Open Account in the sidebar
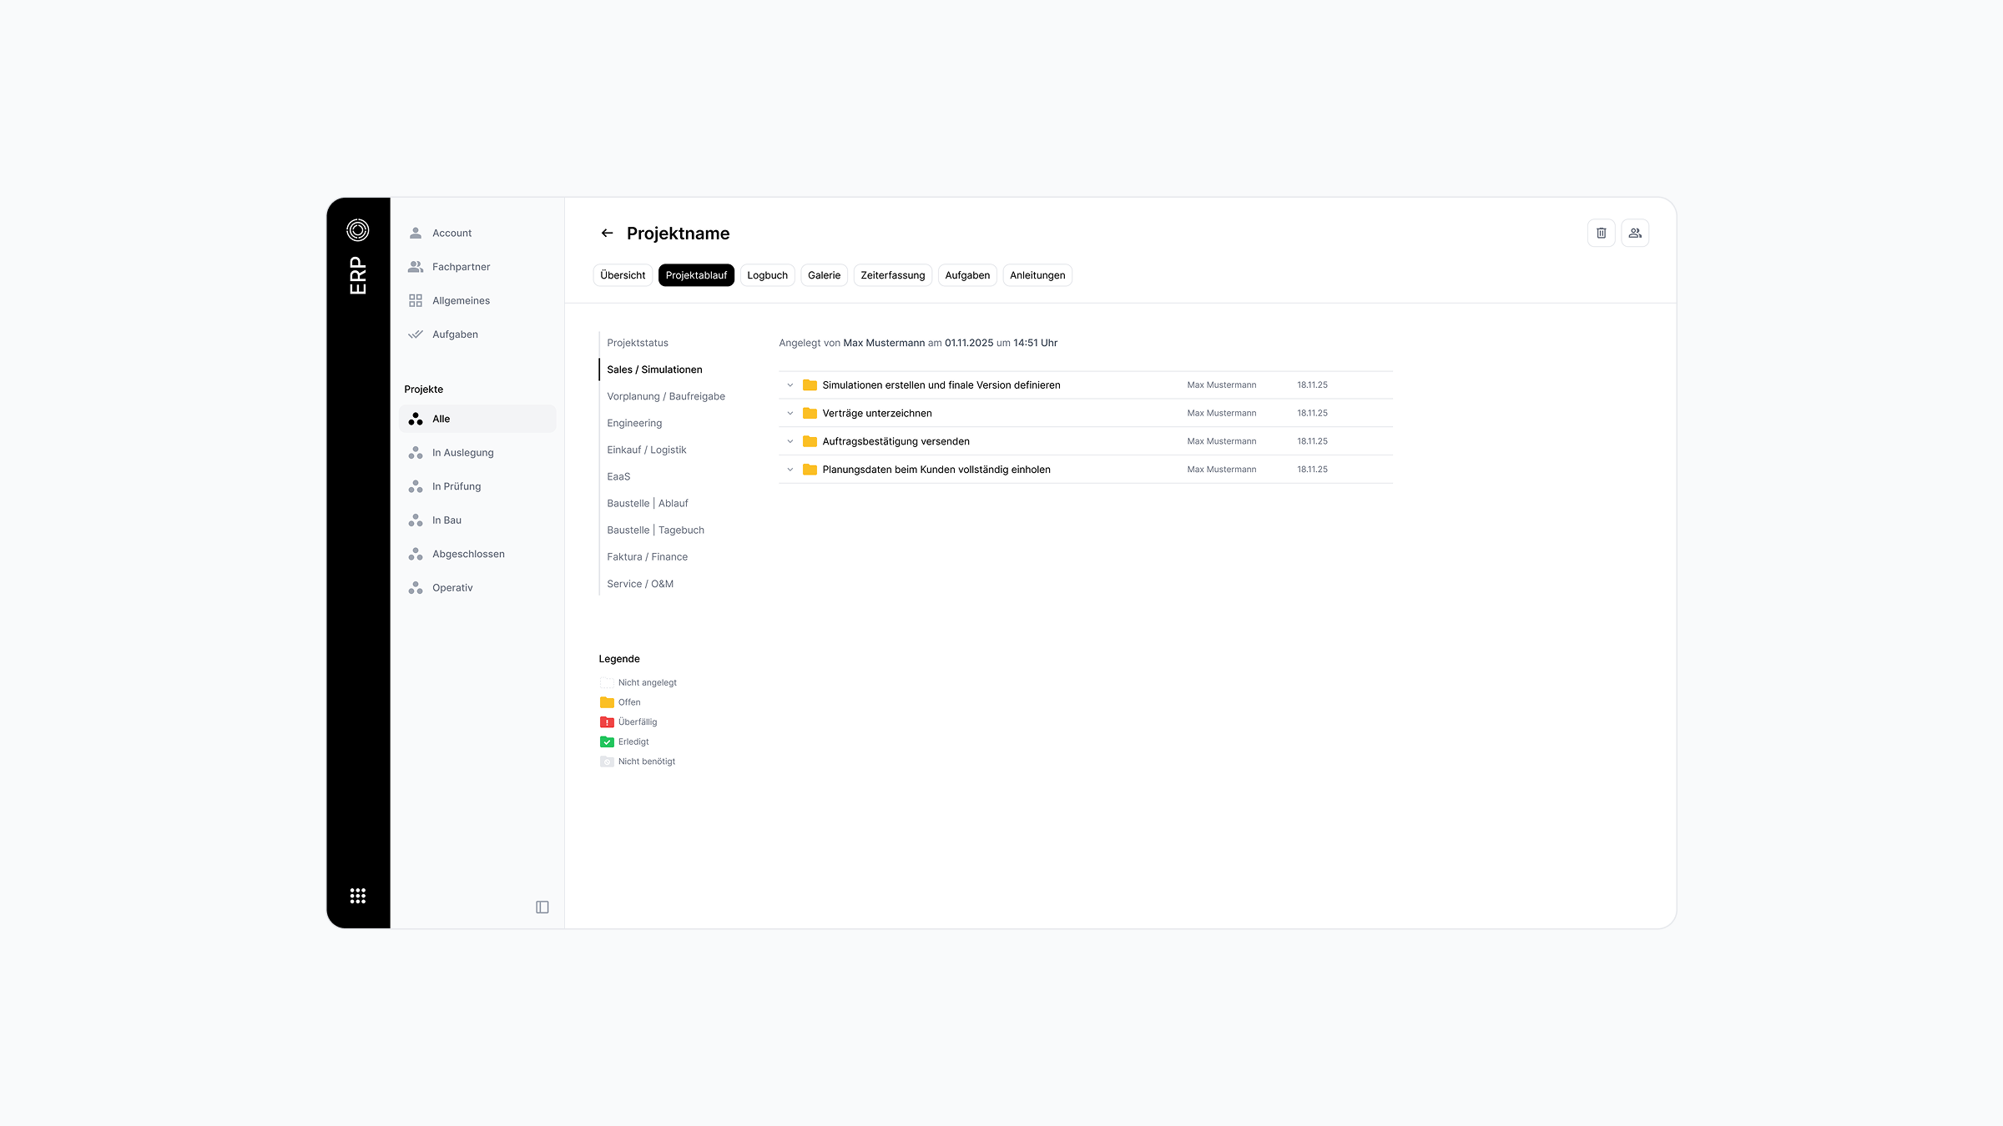This screenshot has width=2003, height=1126. pos(452,234)
